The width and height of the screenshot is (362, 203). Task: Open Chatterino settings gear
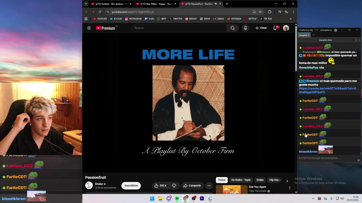(335, 30)
